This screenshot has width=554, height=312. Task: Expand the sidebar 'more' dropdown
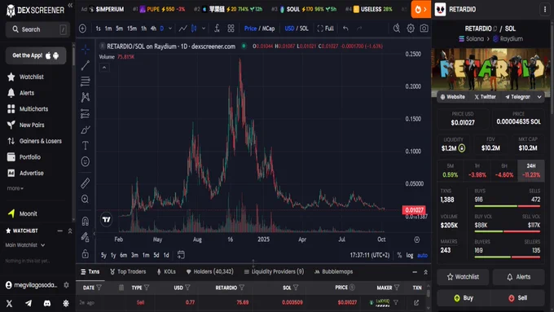15,188
